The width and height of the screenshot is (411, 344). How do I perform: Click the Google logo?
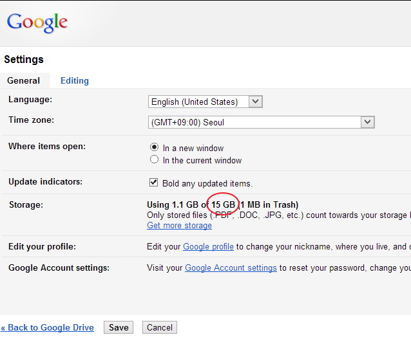pyautogui.click(x=37, y=23)
